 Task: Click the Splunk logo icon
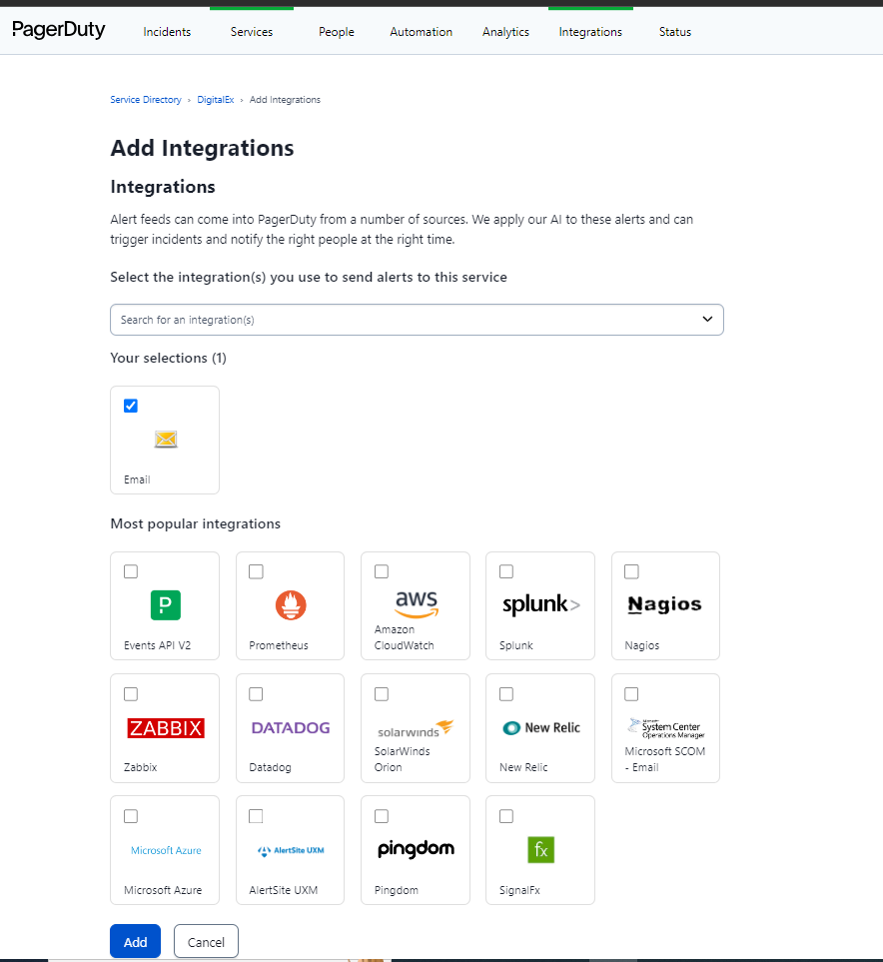click(x=540, y=604)
